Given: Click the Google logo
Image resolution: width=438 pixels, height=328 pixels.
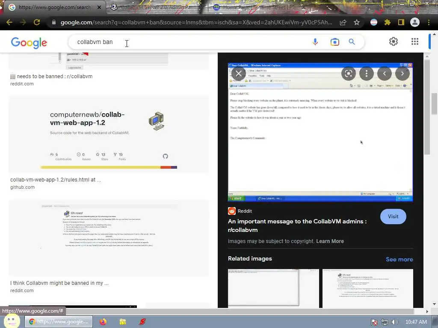Looking at the screenshot, I should pos(29,43).
